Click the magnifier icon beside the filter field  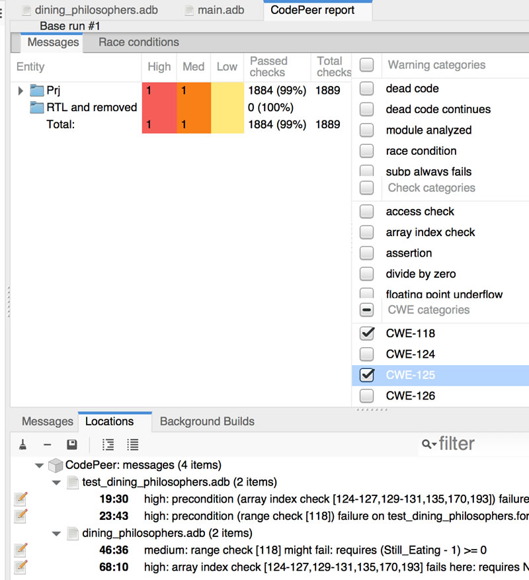(427, 444)
